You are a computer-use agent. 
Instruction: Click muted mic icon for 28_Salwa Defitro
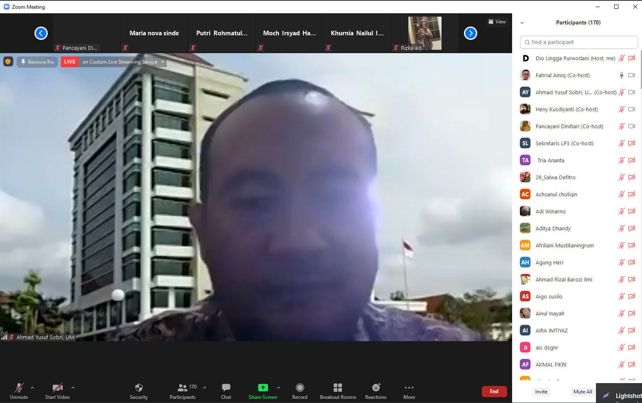622,177
